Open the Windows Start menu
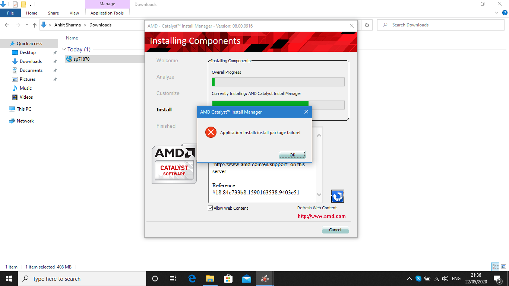509x286 pixels. point(9,279)
